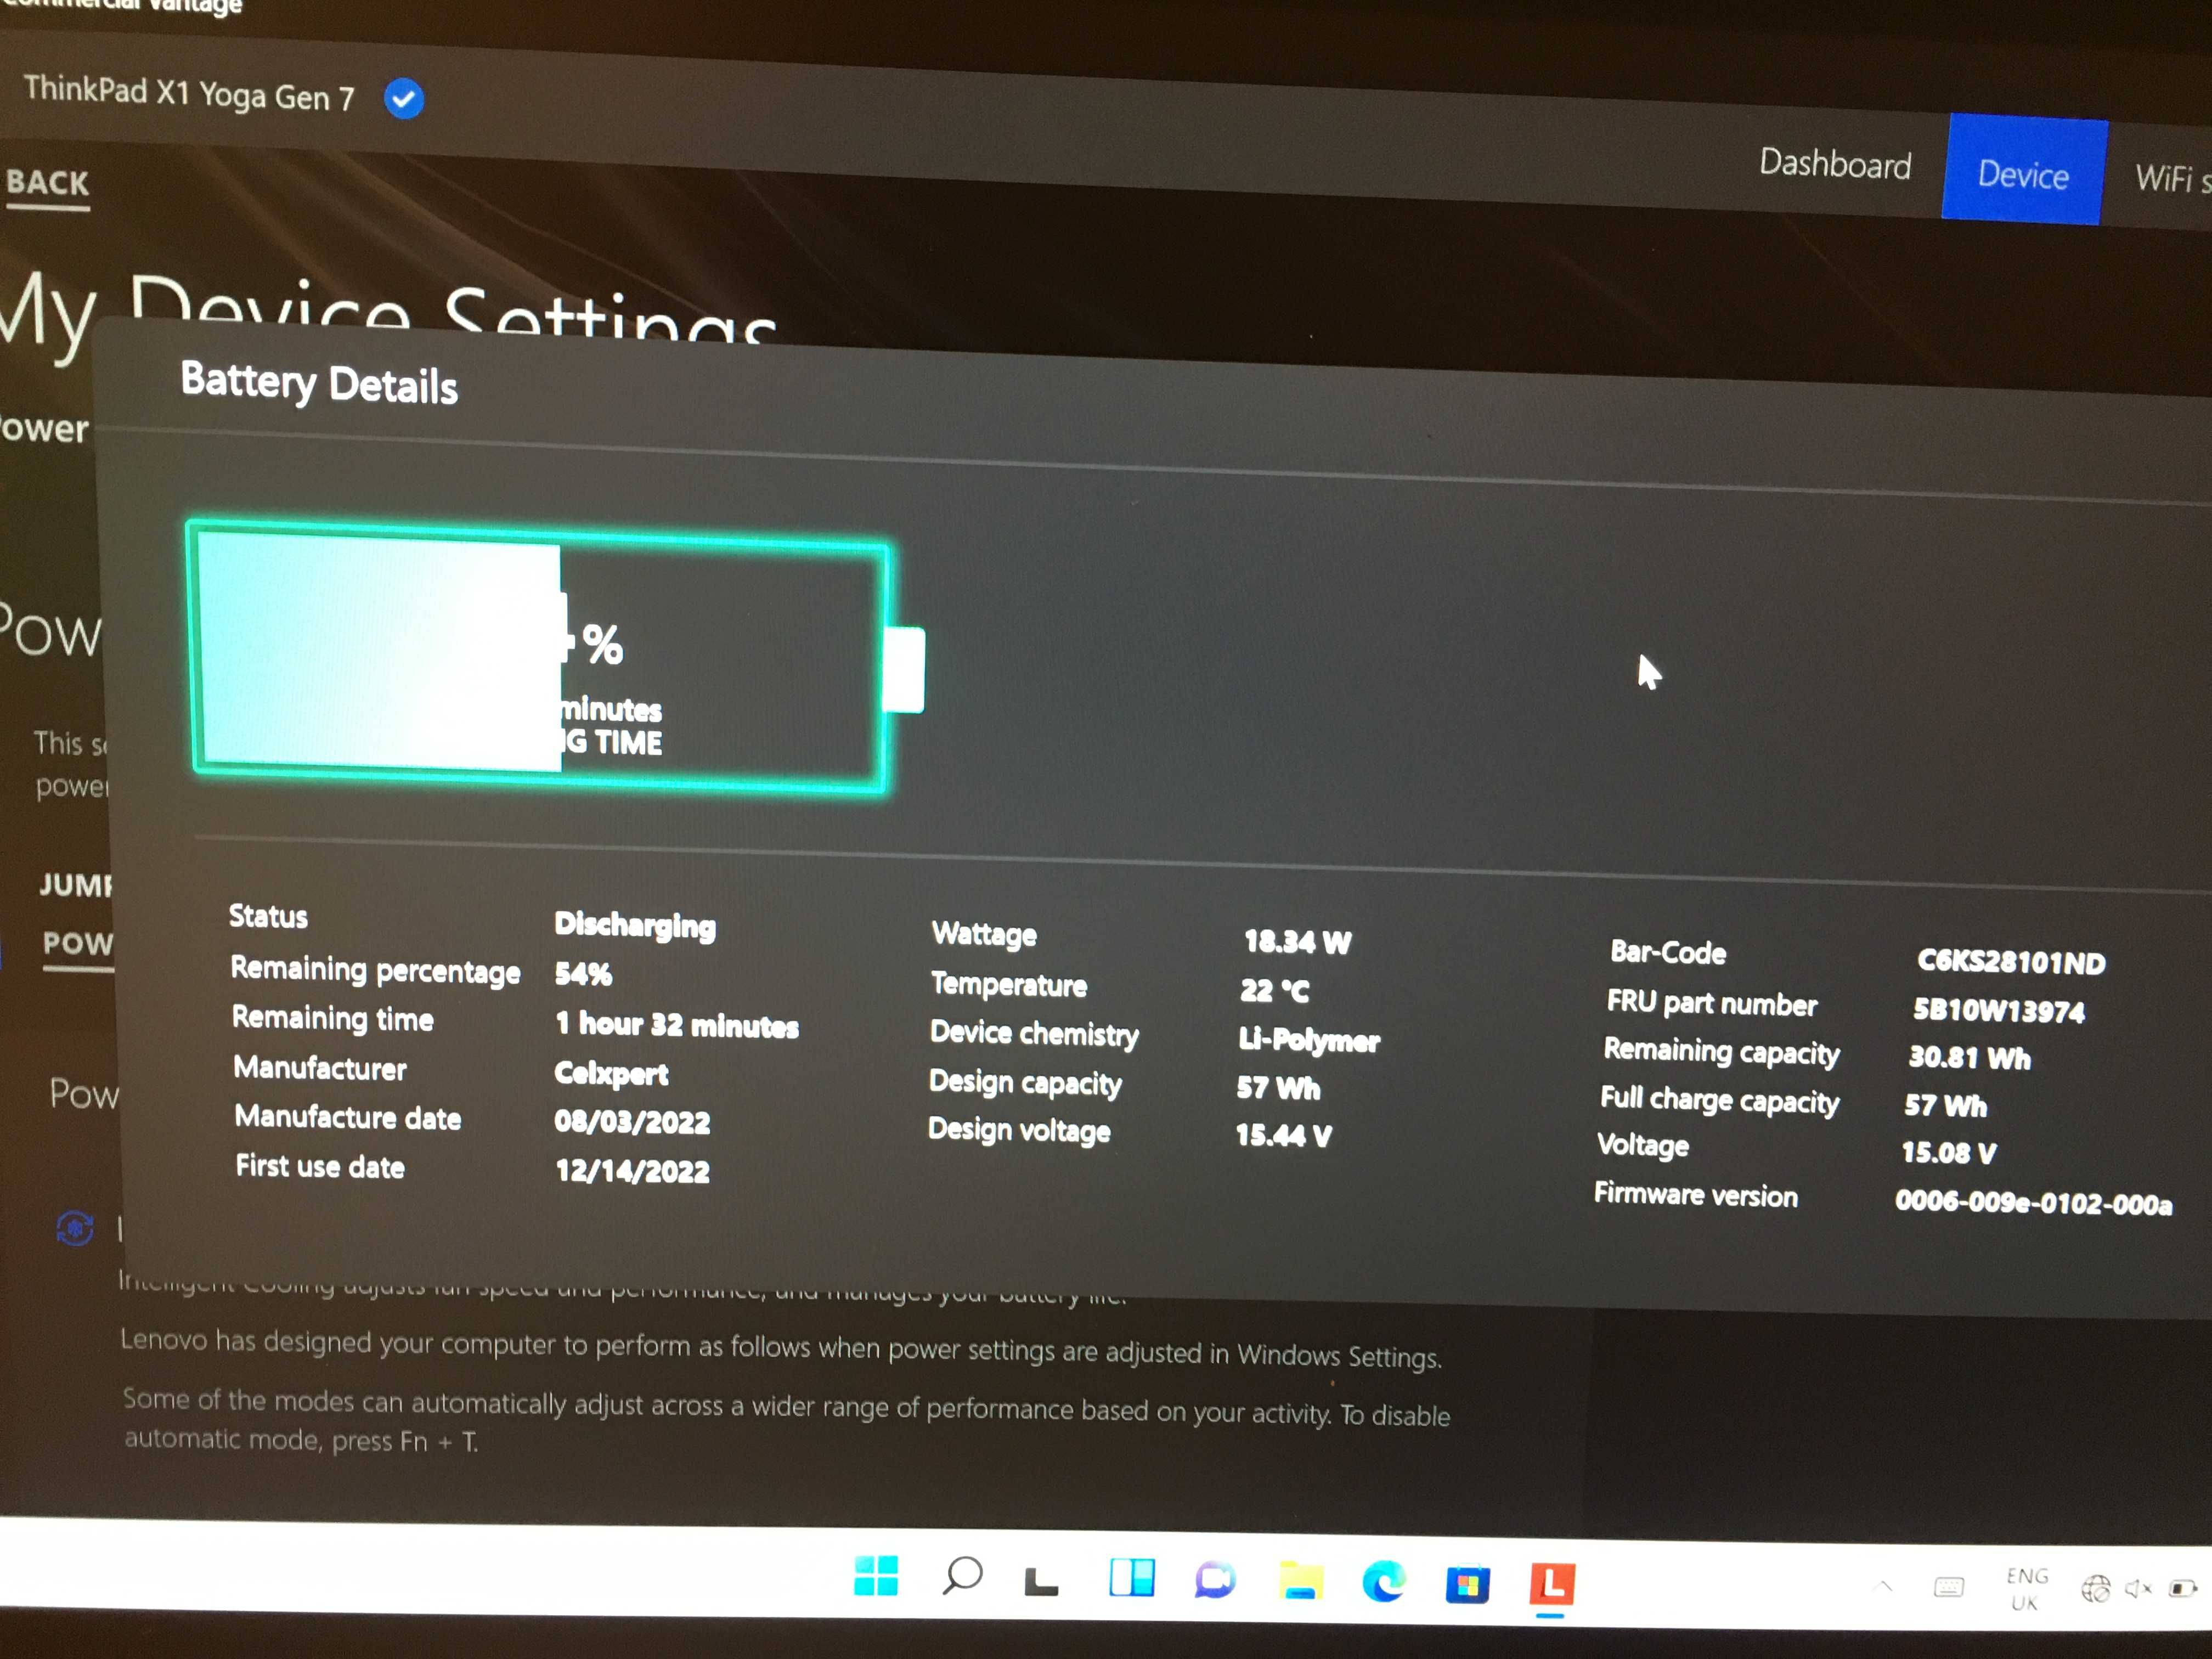
Task: Select the Design capacity 57 Wh value
Action: pos(1278,1088)
